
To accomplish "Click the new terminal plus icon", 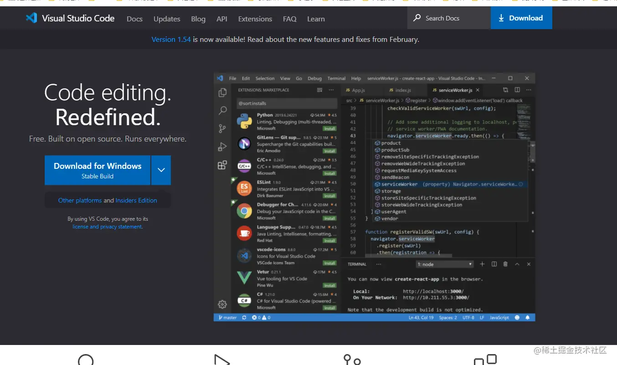I will (x=482, y=264).
